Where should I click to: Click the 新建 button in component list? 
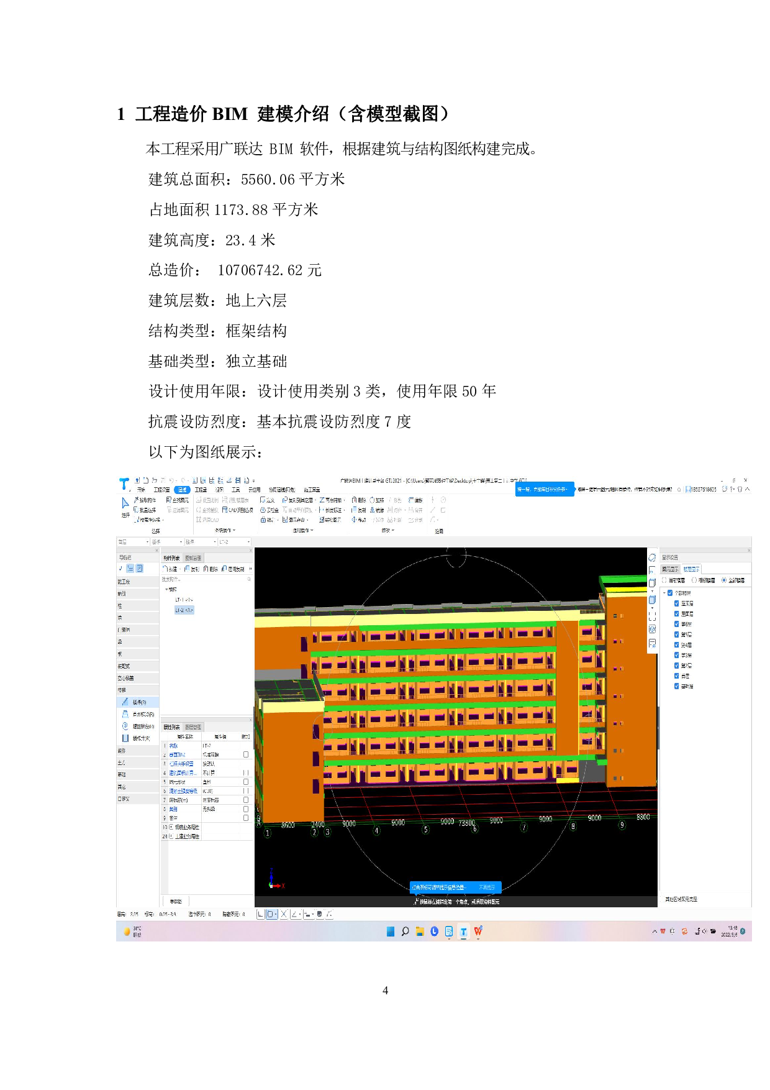tap(170, 569)
